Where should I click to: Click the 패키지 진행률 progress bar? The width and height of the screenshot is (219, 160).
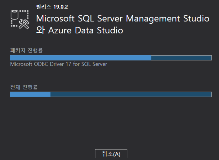click(x=111, y=58)
